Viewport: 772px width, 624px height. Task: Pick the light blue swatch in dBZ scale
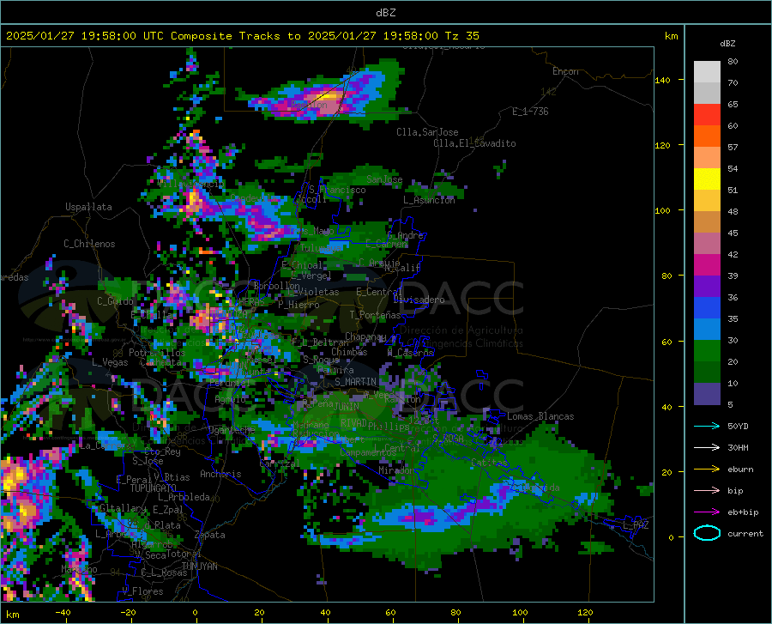click(707, 330)
